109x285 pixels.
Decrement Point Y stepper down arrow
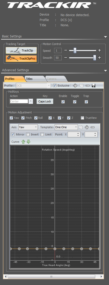click(96, 136)
